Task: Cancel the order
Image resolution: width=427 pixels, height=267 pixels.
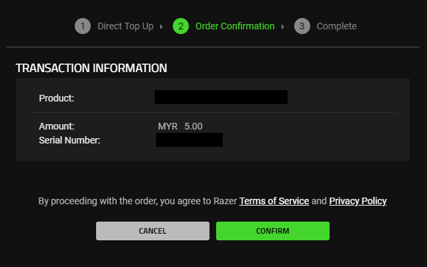Action: click(153, 231)
